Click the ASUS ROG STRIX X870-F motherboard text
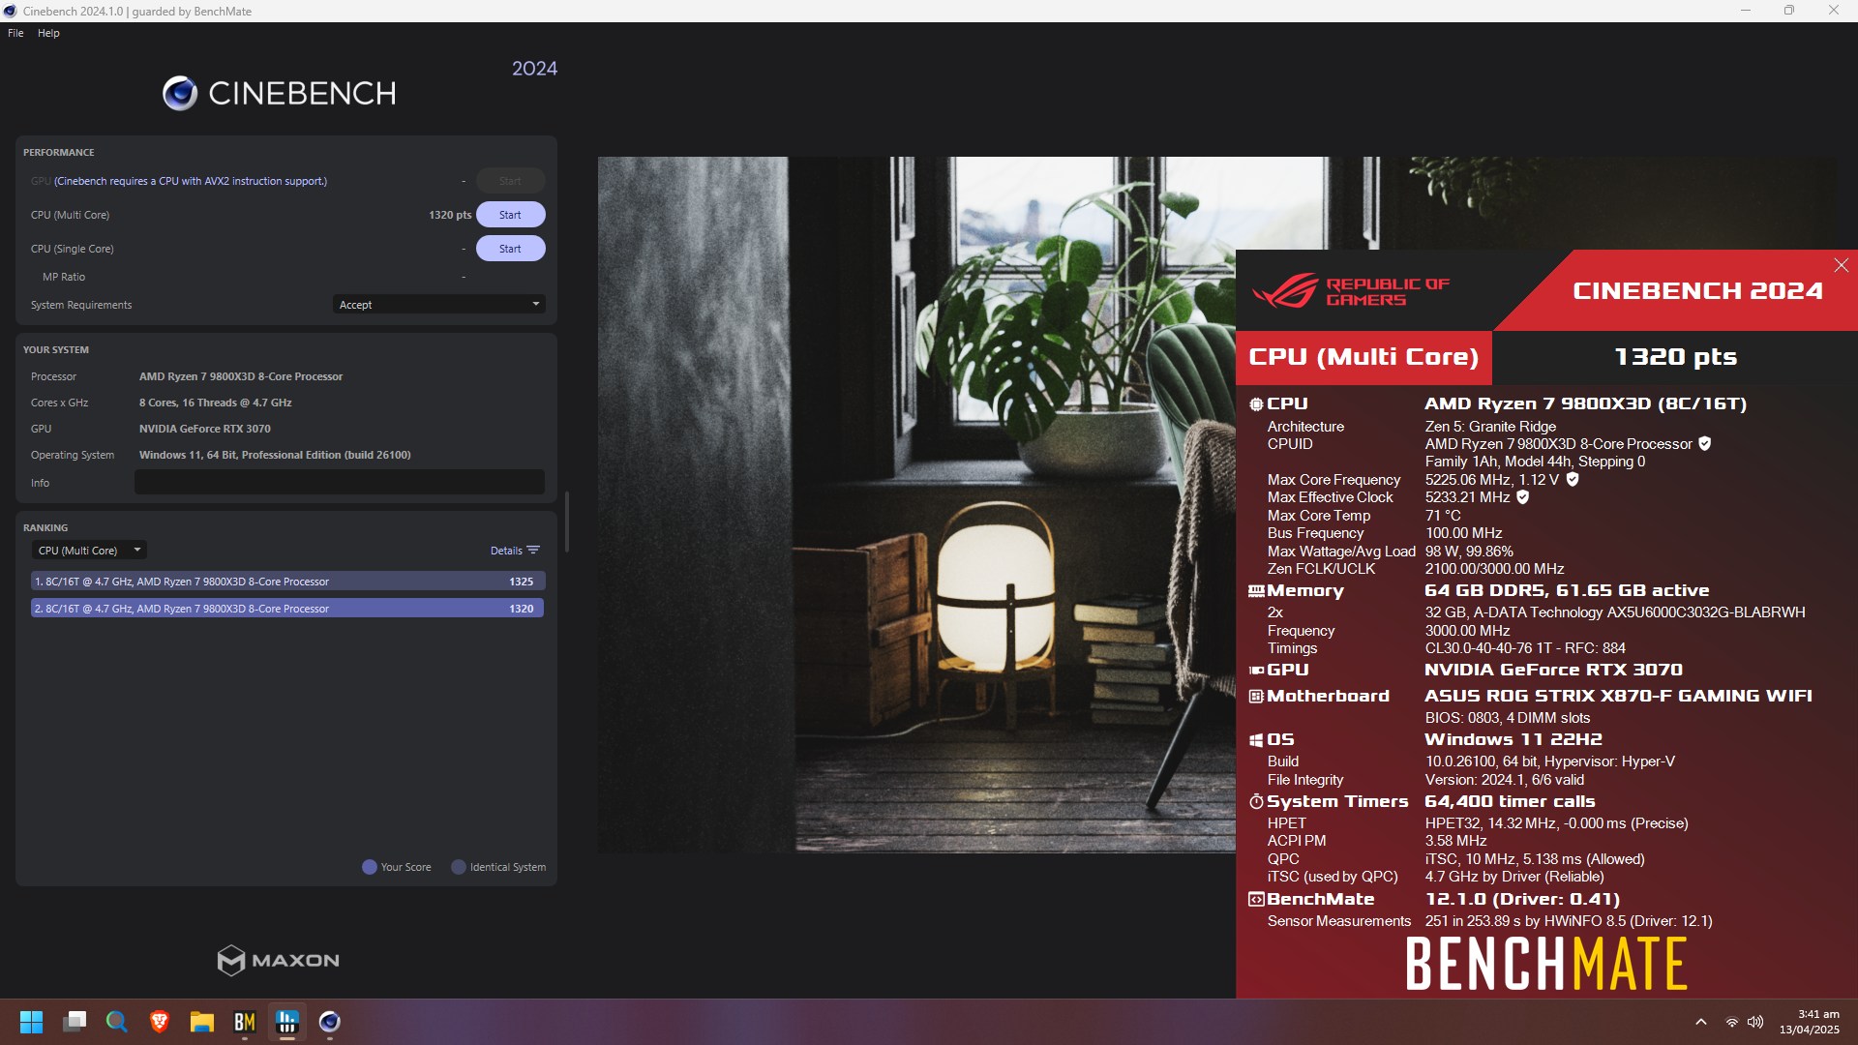This screenshot has height=1045, width=1858. [x=1618, y=697]
